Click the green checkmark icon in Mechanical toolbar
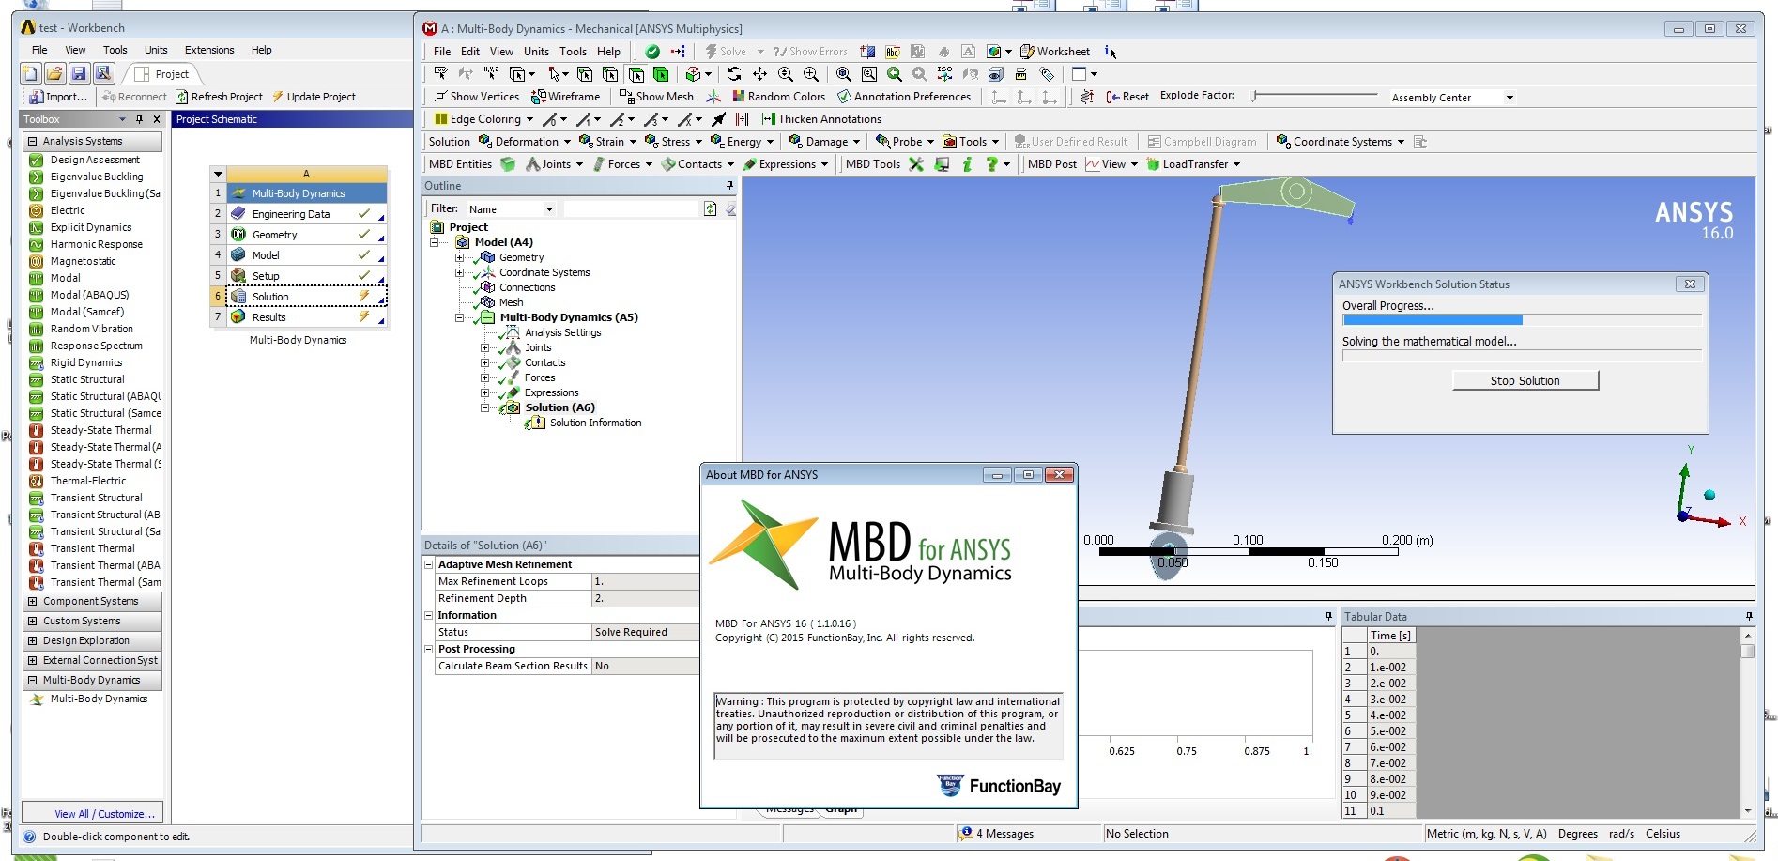This screenshot has width=1778, height=861. [652, 51]
